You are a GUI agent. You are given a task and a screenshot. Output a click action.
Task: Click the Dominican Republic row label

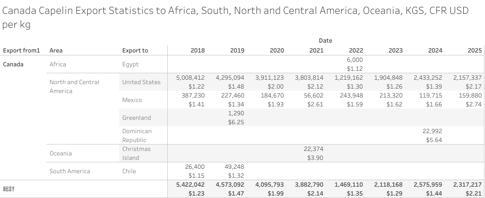(x=137, y=136)
